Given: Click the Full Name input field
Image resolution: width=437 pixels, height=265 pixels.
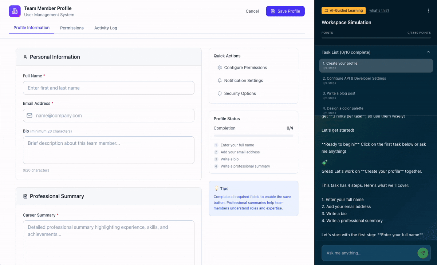Looking at the screenshot, I should click(x=109, y=88).
